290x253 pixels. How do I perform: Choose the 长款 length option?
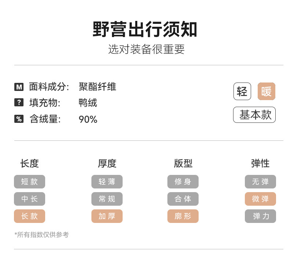29,216
